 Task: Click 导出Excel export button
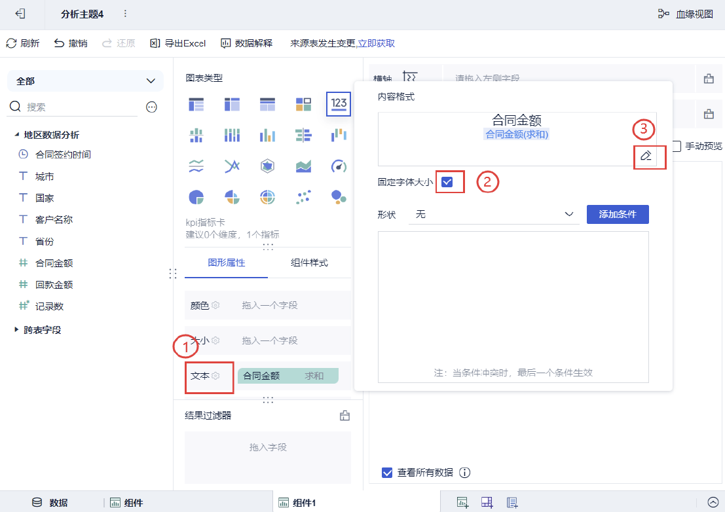178,43
